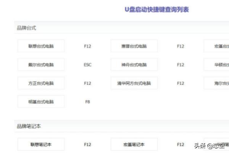Click the F12 hotkey beside 联想笔记本
Image resolution: width=229 pixels, height=153 pixels.
(x=87, y=145)
